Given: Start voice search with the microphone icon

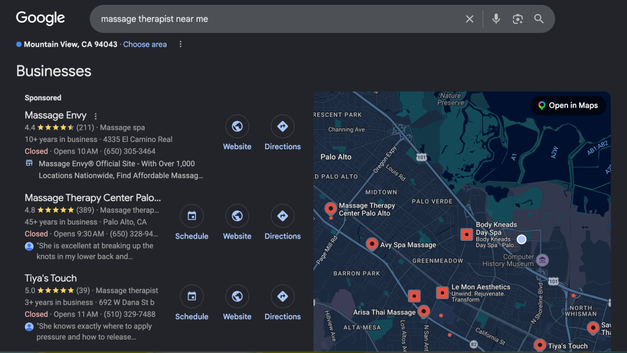Looking at the screenshot, I should click(496, 19).
